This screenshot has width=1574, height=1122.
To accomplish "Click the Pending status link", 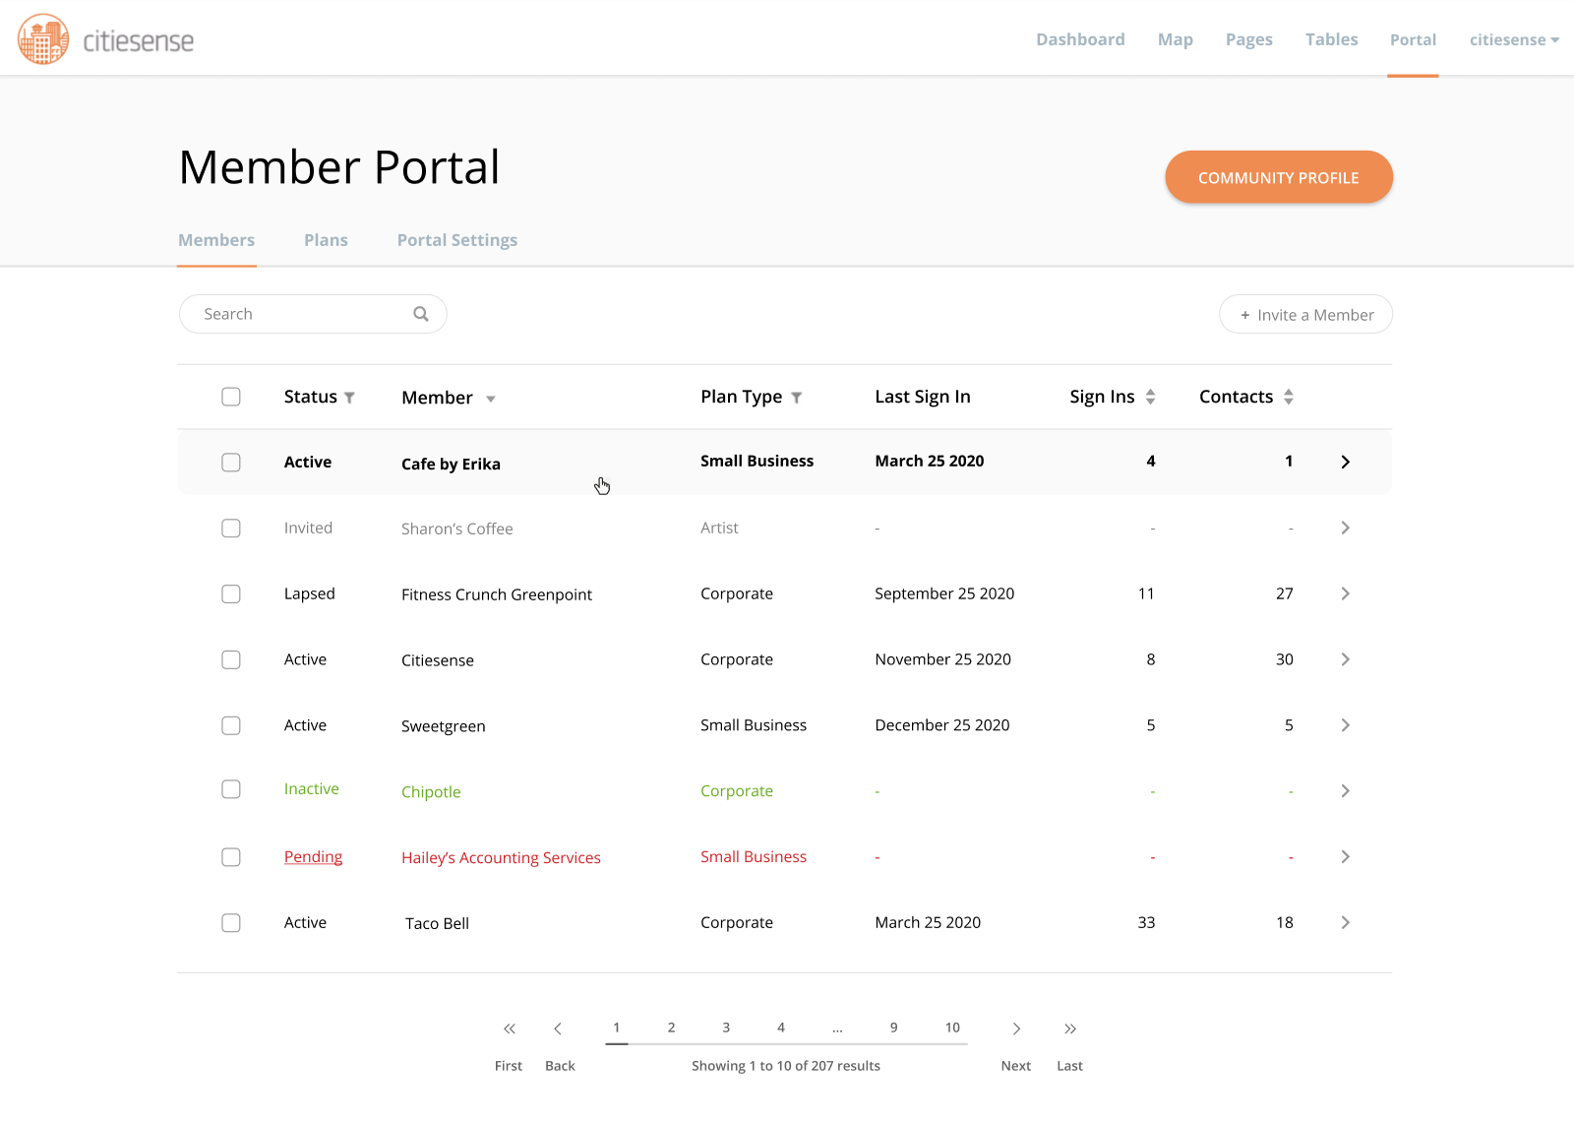I will [313, 856].
